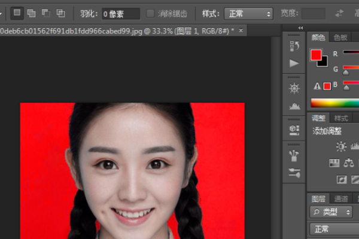
Task: Click the color spectrum ramp bar
Action: point(334,103)
